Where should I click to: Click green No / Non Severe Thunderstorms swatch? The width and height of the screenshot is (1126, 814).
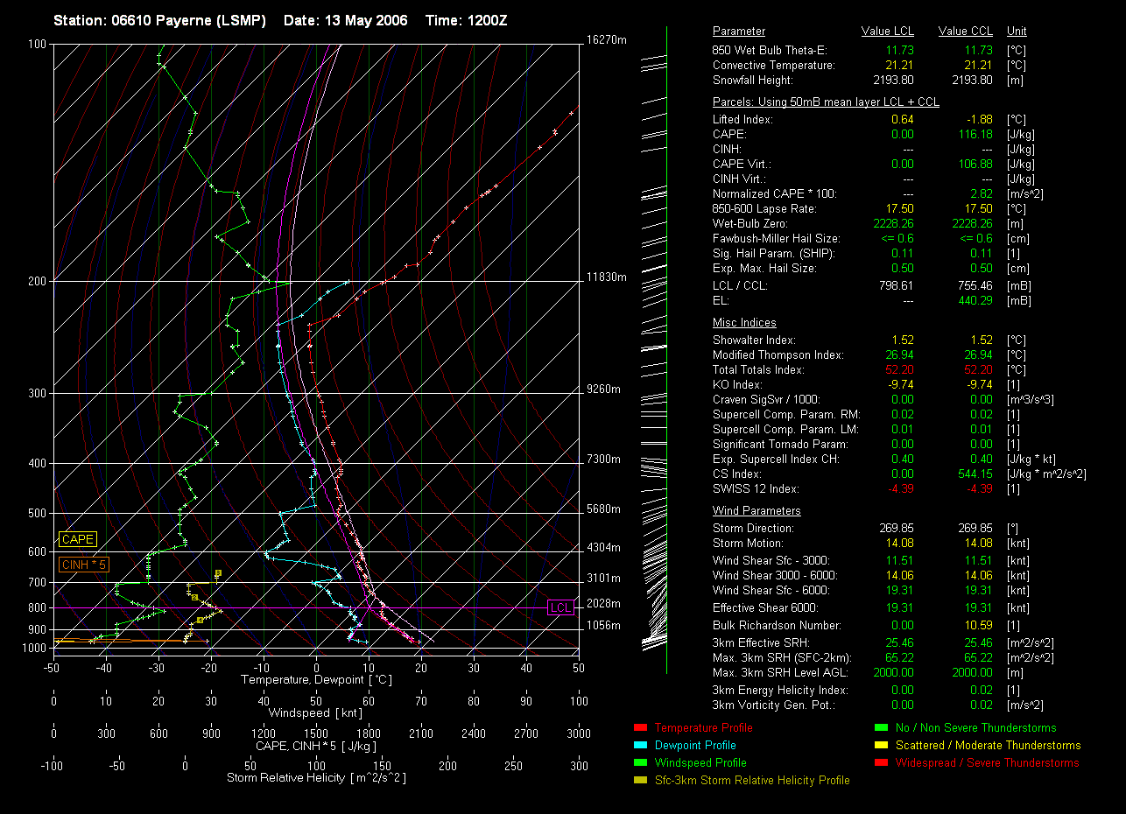click(881, 727)
